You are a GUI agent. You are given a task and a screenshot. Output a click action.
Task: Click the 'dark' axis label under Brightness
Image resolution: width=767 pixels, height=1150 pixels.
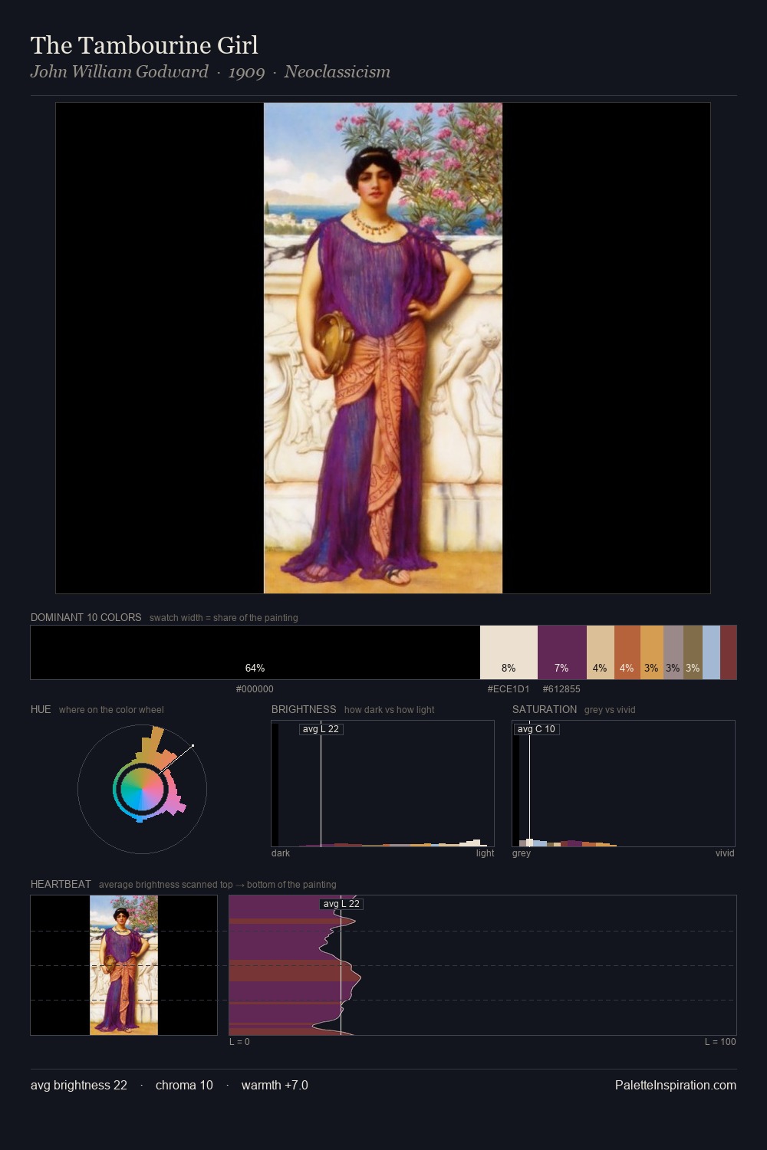(281, 853)
